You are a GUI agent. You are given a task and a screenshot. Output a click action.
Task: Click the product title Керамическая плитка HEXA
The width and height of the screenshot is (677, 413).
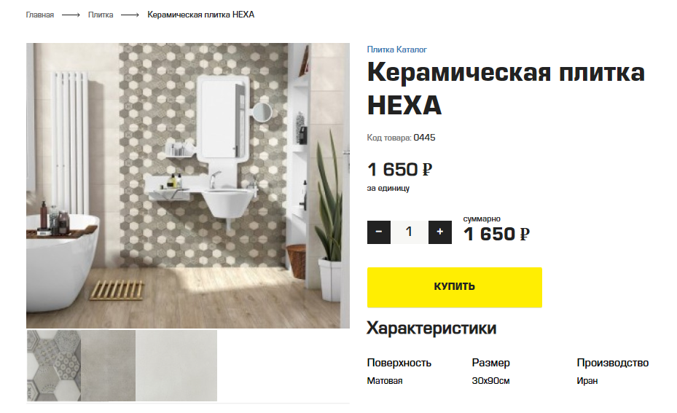point(506,88)
